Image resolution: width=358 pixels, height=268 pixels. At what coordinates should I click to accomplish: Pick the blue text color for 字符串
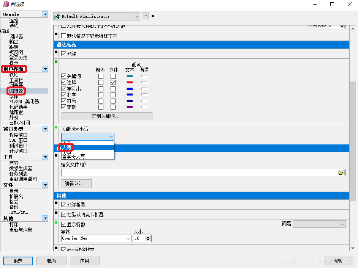click(x=130, y=89)
